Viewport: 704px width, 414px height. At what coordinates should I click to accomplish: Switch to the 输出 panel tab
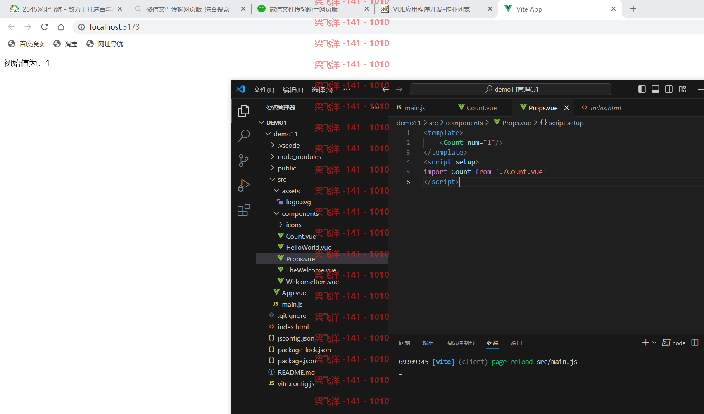coord(428,343)
